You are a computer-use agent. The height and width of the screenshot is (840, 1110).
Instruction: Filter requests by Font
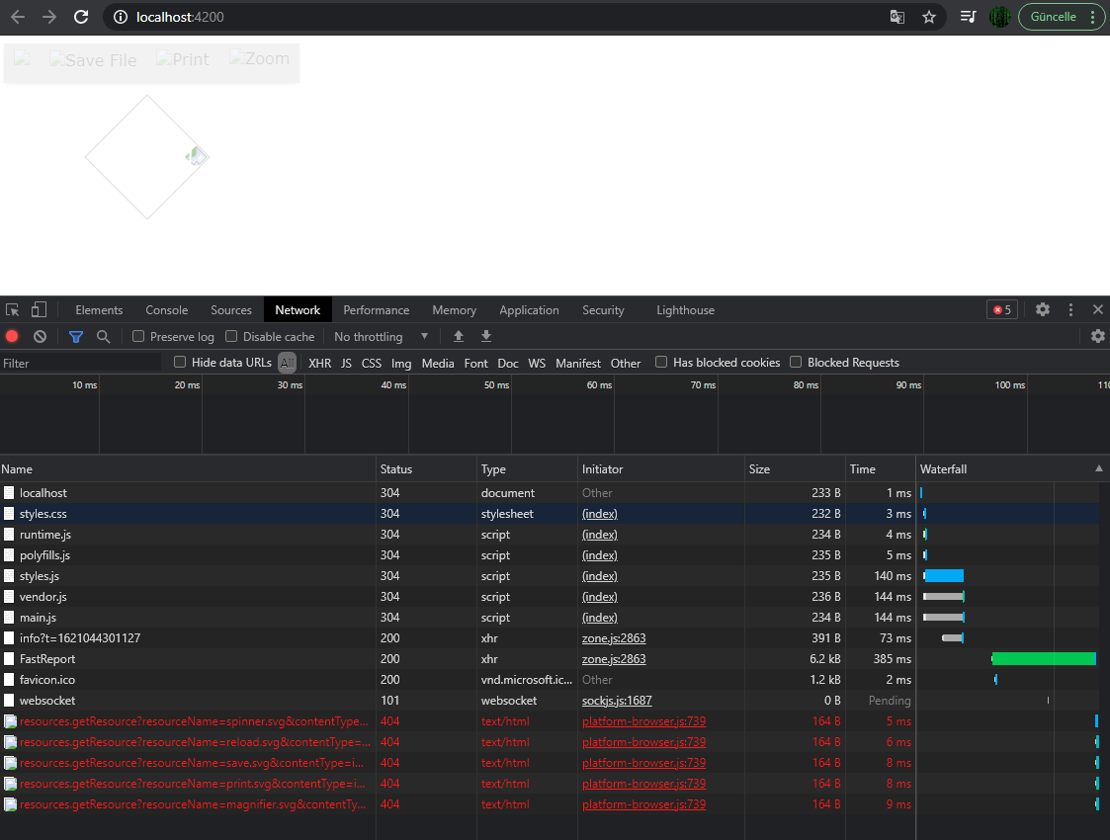[475, 363]
